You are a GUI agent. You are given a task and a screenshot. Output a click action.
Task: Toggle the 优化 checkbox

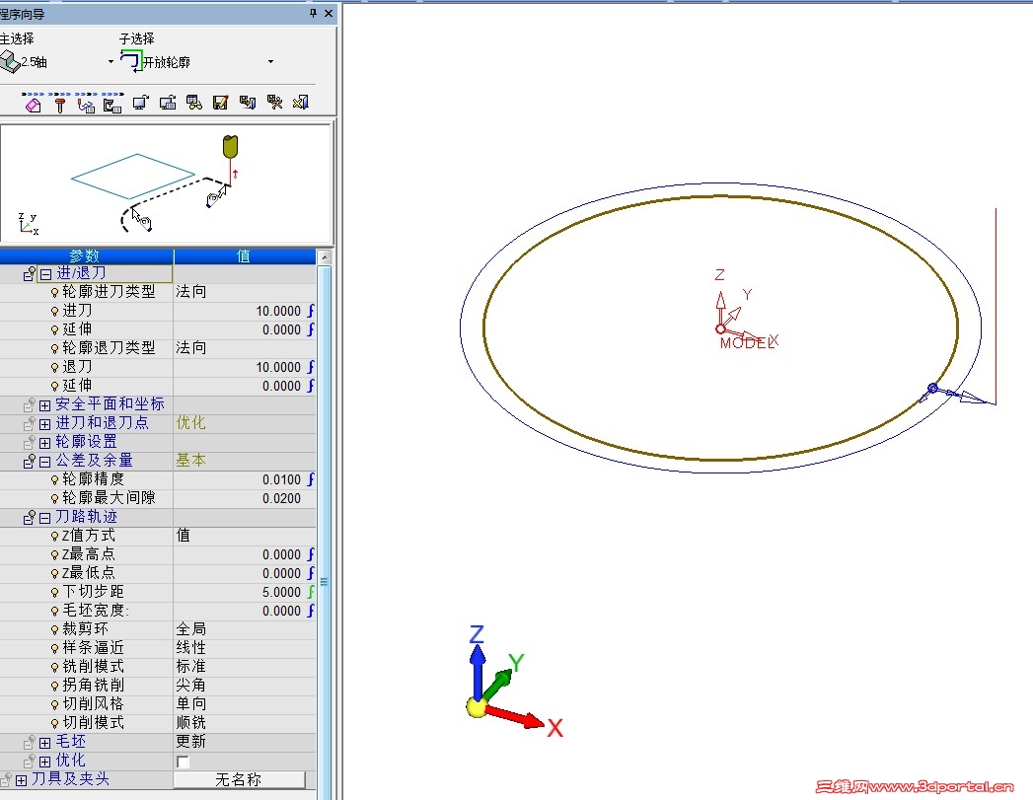click(184, 762)
